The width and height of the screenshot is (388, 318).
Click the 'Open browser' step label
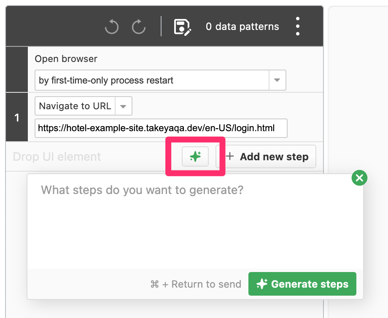pos(66,59)
